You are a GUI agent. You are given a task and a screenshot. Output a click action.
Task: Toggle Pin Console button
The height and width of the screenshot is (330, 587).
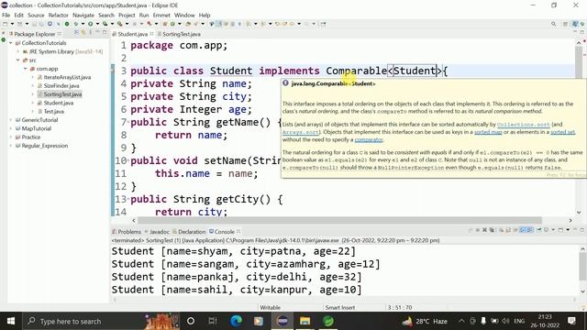coord(538,230)
